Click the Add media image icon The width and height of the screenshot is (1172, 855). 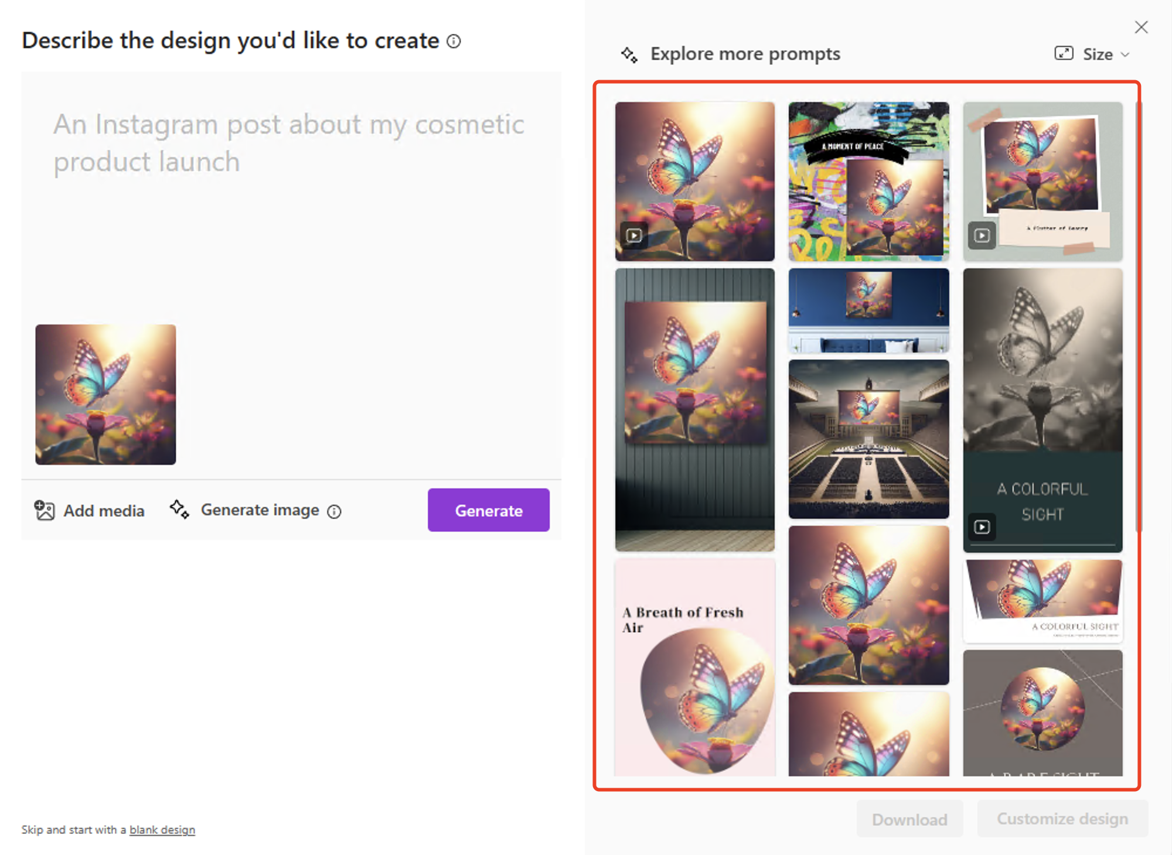tap(45, 510)
